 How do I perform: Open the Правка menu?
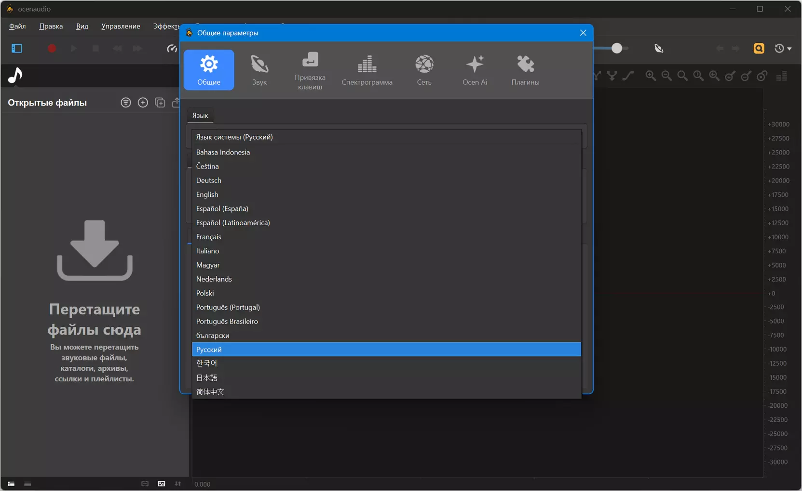click(x=51, y=26)
